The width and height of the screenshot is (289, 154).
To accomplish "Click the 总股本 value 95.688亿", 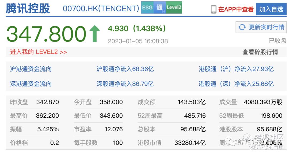I will pyautogui.click(x=193, y=129).
